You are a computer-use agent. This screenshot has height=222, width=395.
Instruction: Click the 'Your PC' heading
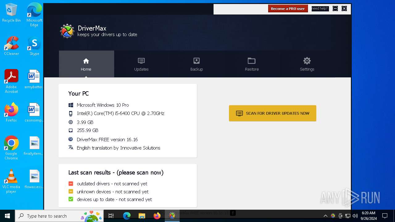pyautogui.click(x=78, y=94)
